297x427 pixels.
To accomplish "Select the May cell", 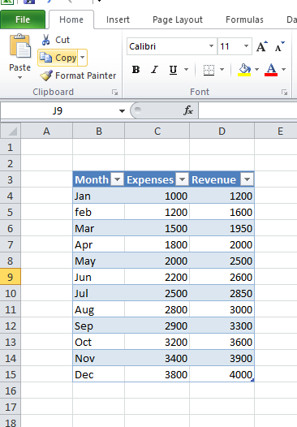I will pos(98,261).
